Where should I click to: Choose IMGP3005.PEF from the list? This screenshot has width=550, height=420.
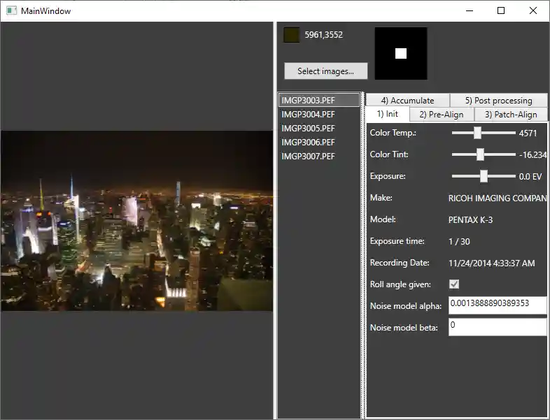[309, 129]
